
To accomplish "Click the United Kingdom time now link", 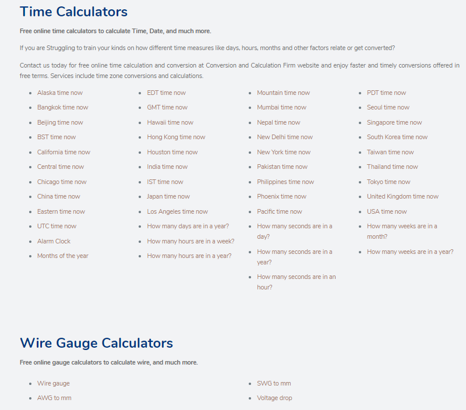I will (x=403, y=196).
